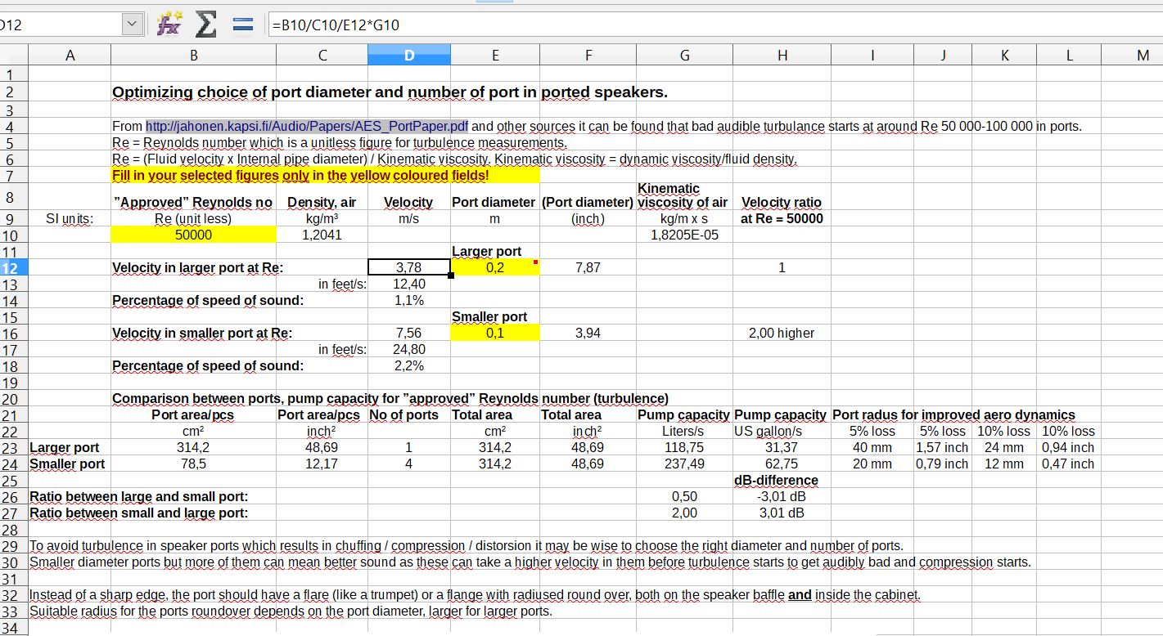Select the yellow Larger port diameter cell 0,2
Screen dimensions: 1163x636
495,267
